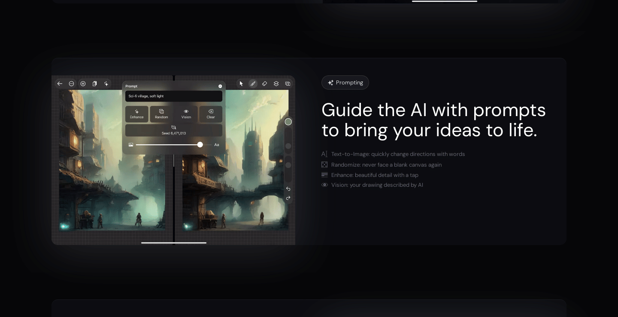Click the lower brush opacity slider knob
The width and height of the screenshot is (618, 317).
tap(288, 165)
